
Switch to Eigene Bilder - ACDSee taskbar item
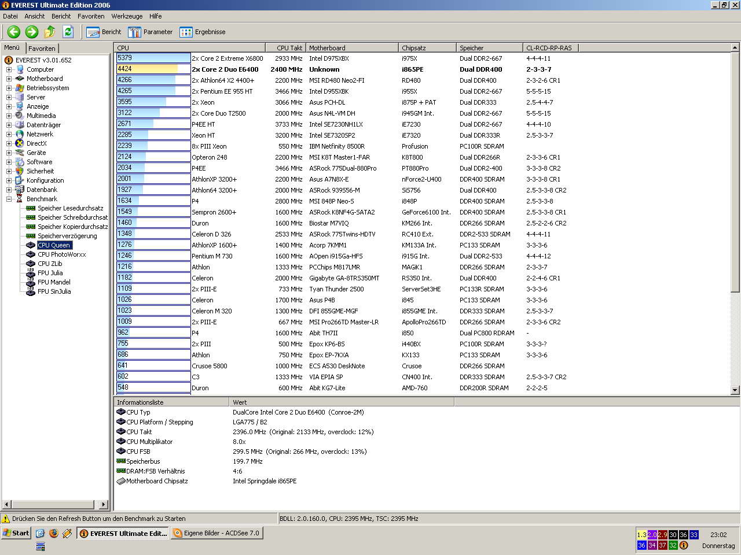tap(217, 533)
